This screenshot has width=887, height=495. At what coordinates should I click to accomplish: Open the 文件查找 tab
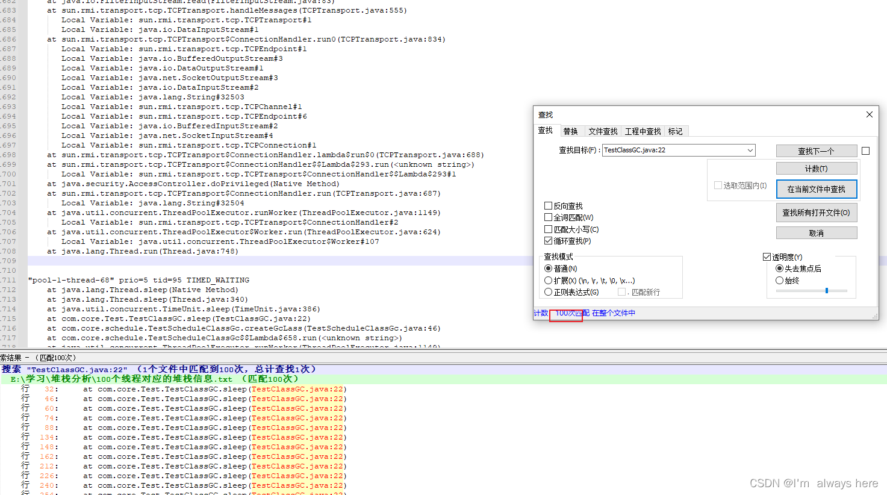(603, 131)
